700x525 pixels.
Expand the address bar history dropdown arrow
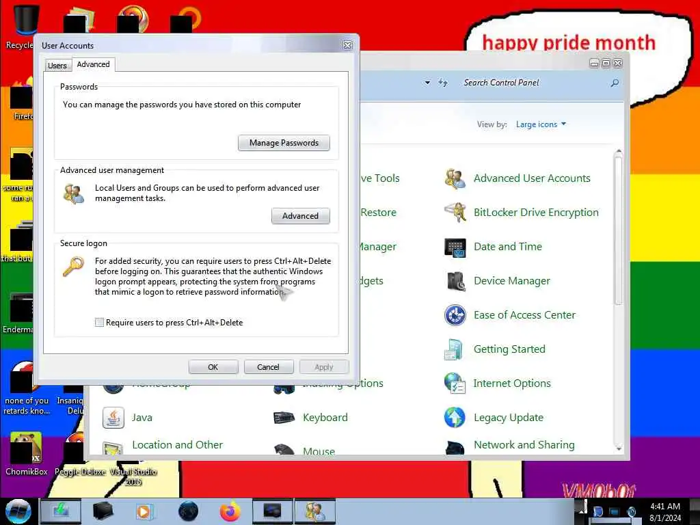(x=427, y=83)
